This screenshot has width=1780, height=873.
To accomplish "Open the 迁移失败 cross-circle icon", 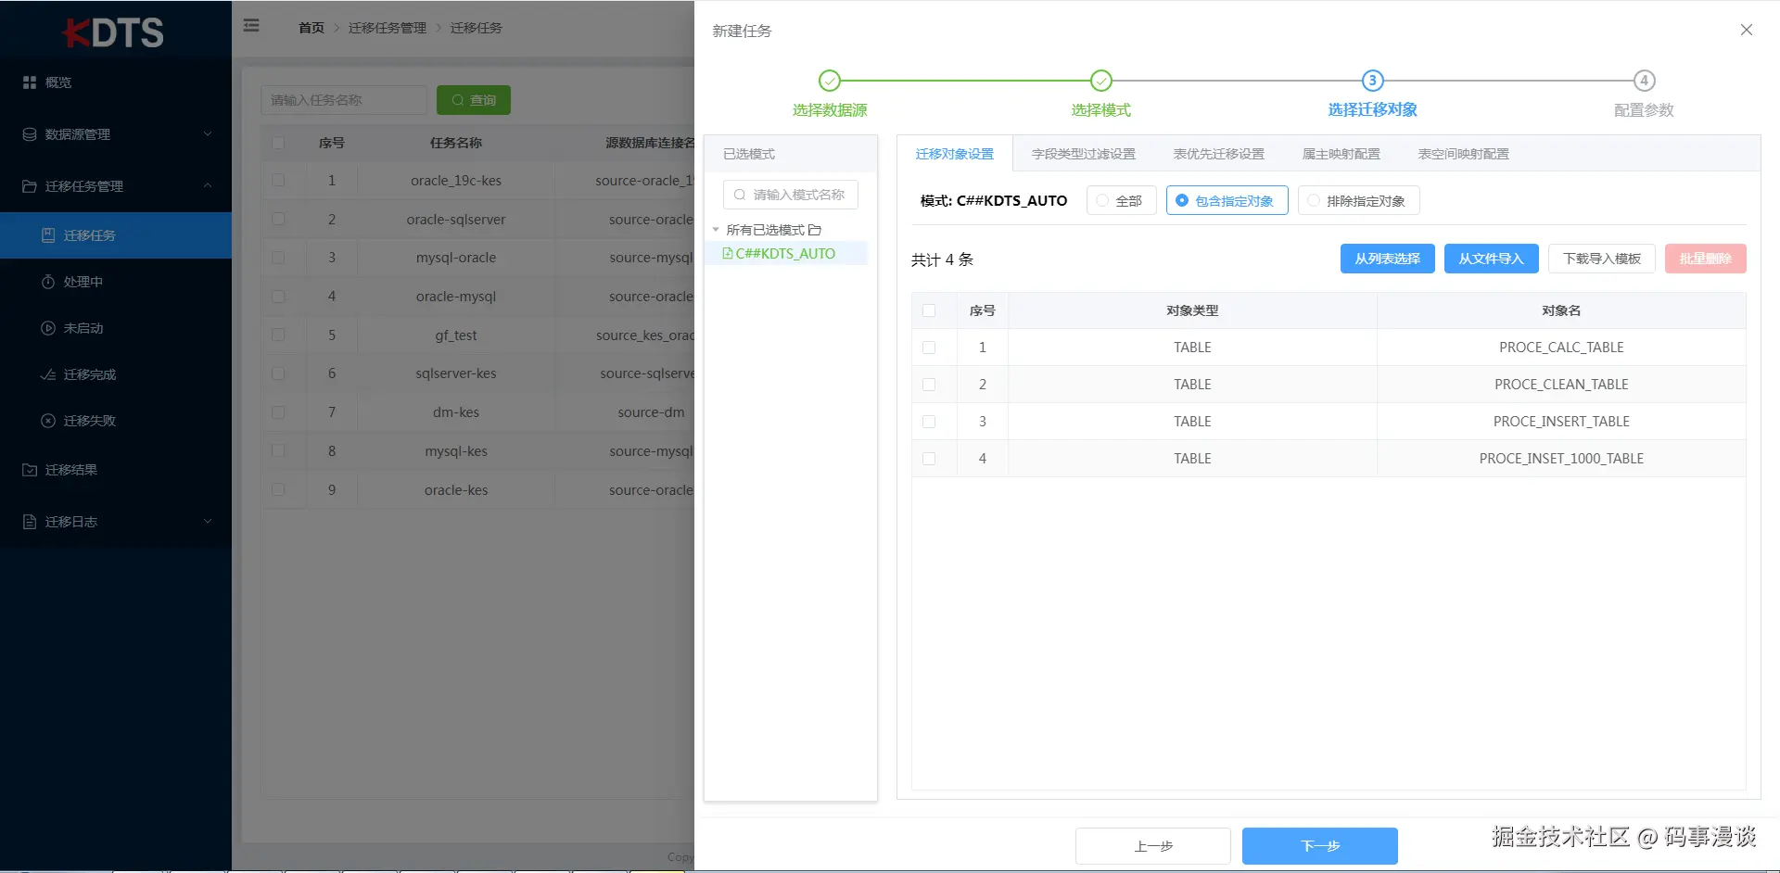I will point(48,421).
